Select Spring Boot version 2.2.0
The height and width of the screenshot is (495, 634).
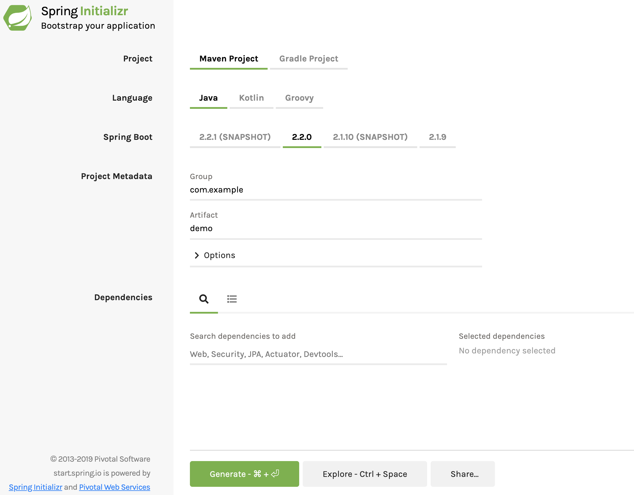[x=302, y=137]
